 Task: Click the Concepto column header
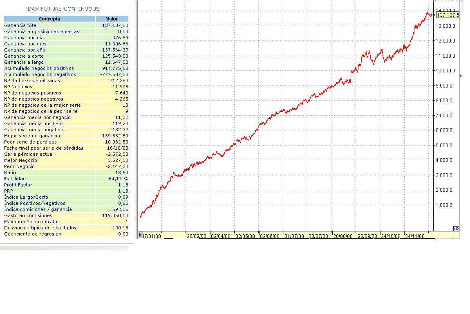[x=49, y=19]
